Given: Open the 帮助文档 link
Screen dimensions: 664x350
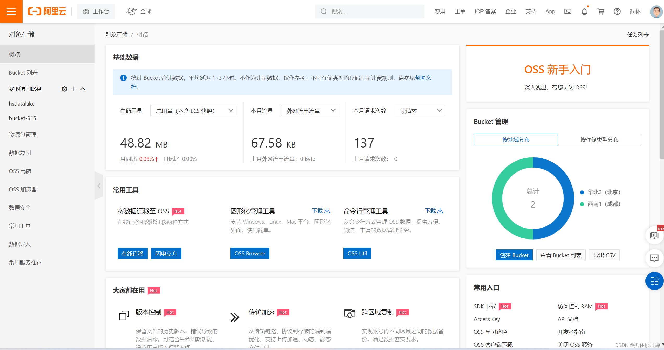Looking at the screenshot, I should click(x=423, y=78).
